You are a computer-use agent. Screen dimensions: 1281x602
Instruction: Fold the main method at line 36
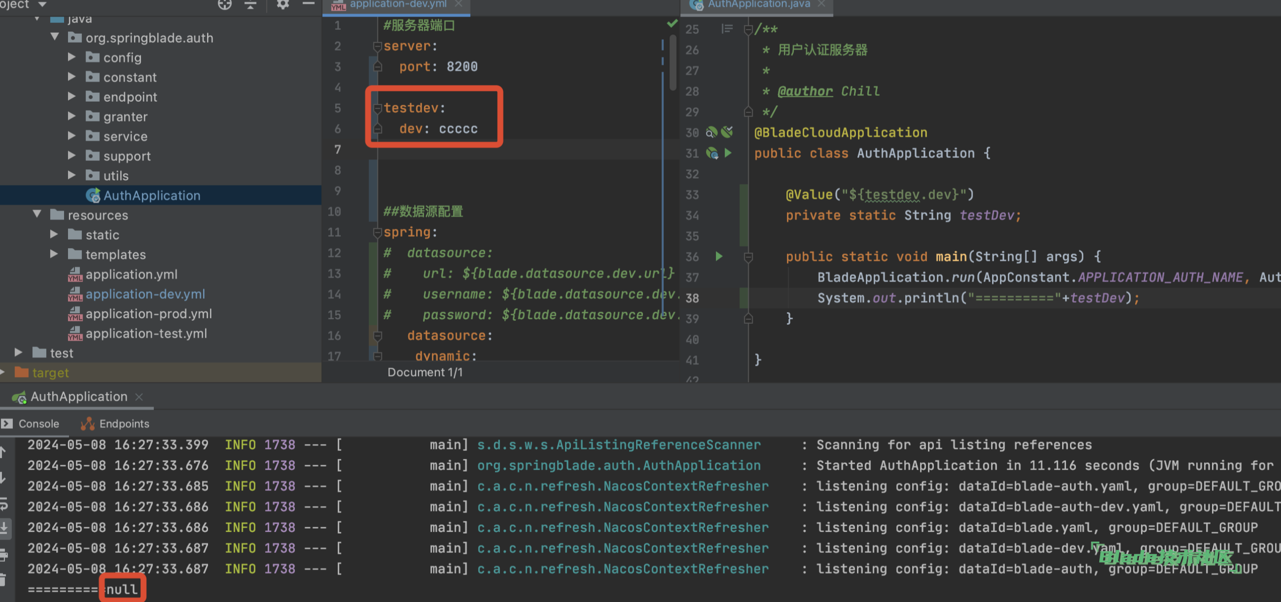coord(748,257)
